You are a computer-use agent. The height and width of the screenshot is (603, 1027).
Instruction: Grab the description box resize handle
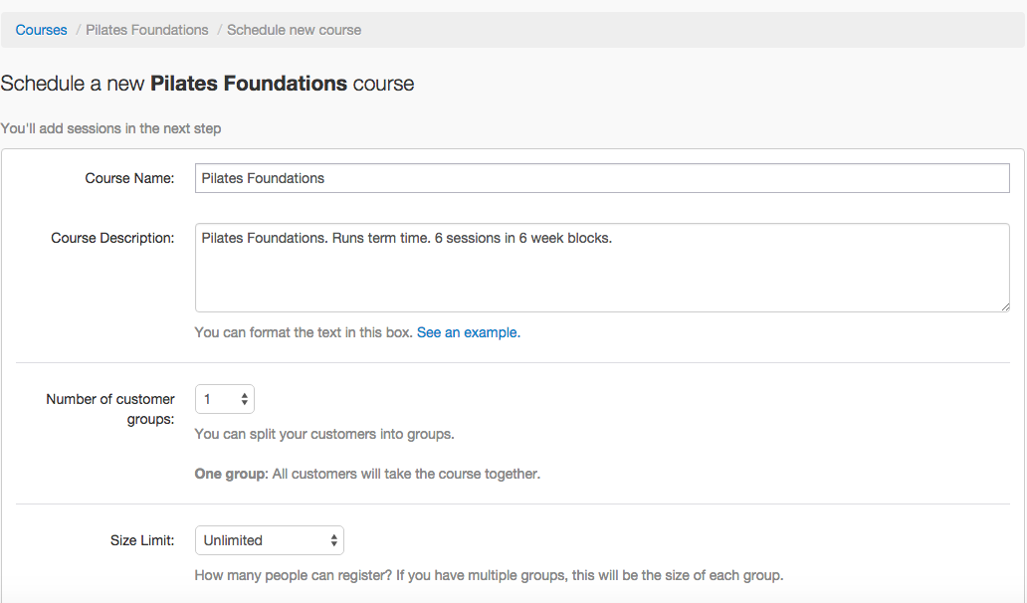click(x=1004, y=305)
